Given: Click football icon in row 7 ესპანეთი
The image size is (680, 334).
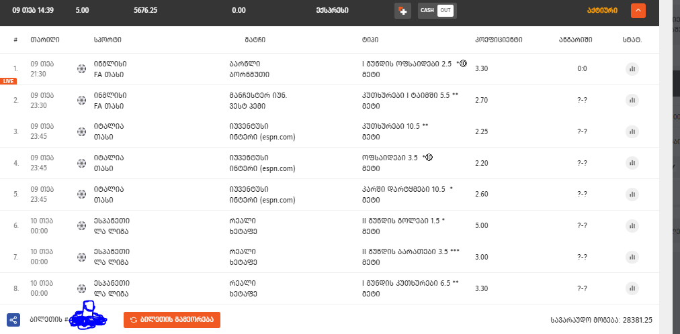Looking at the screenshot, I should pyautogui.click(x=81, y=257).
